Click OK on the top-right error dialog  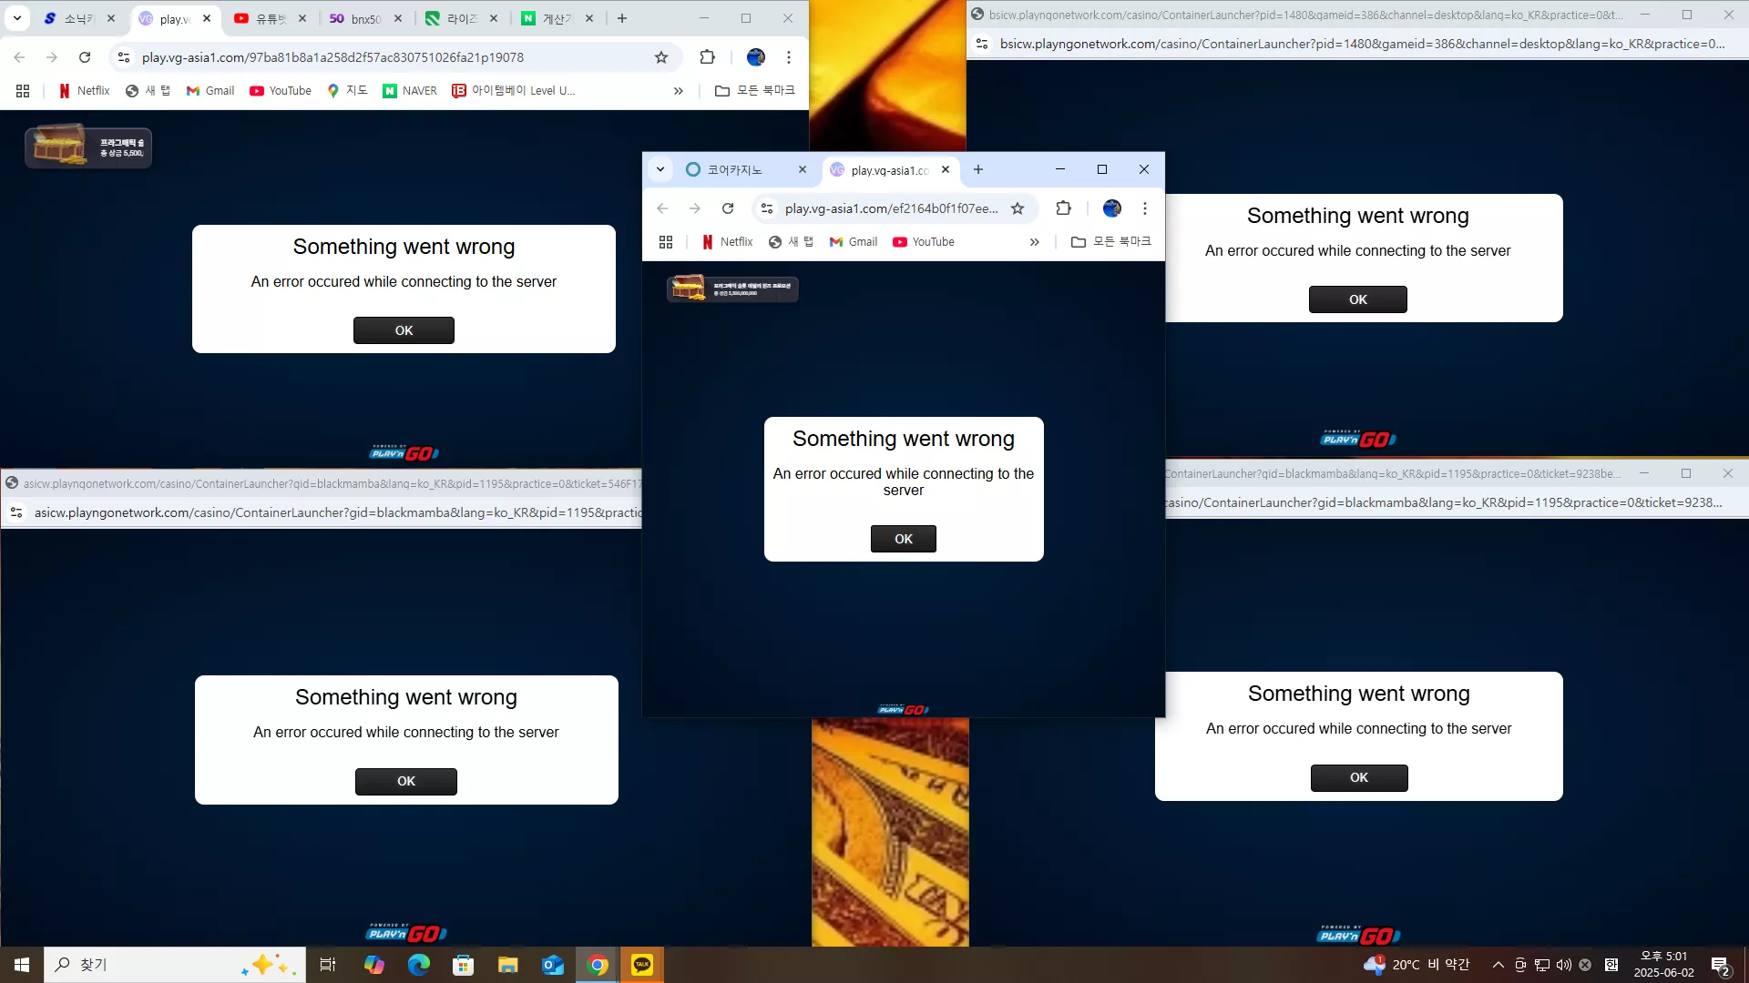coord(1358,299)
